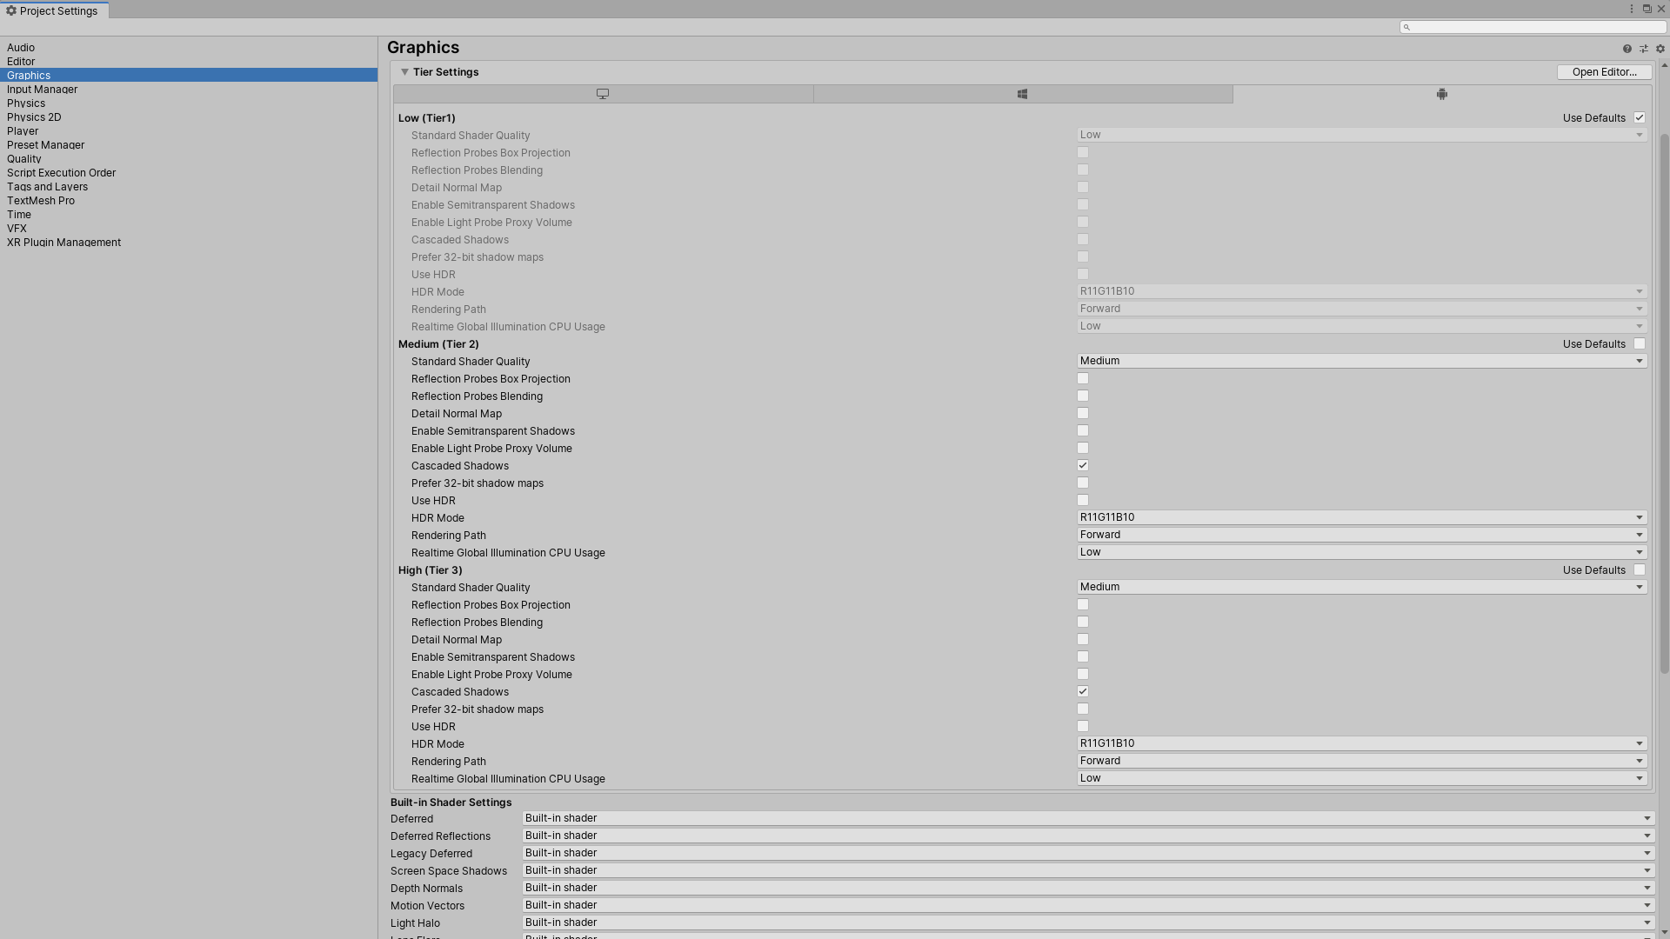This screenshot has height=939, width=1670.
Task: Click the Graphics preset sliders icon
Action: (x=1644, y=49)
